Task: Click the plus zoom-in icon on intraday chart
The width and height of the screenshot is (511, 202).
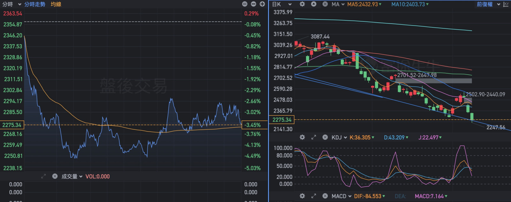Action: pos(262,4)
